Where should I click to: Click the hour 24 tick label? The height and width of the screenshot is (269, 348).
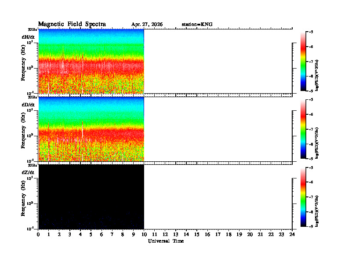292,235
